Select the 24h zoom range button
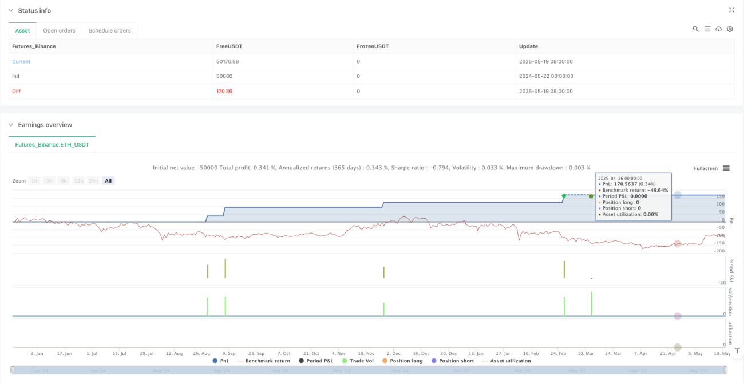The image size is (744, 383). click(x=94, y=181)
